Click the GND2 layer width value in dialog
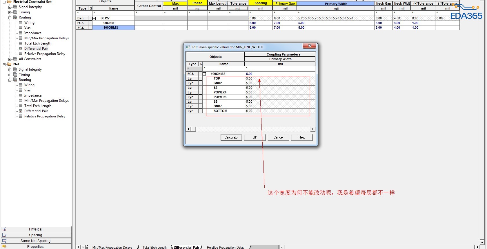The height and width of the screenshot is (249, 487). [x=280, y=83]
